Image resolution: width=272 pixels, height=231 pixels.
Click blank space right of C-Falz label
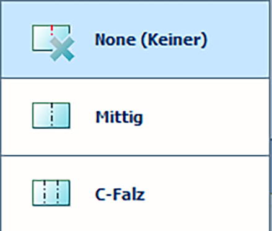(x=206, y=194)
